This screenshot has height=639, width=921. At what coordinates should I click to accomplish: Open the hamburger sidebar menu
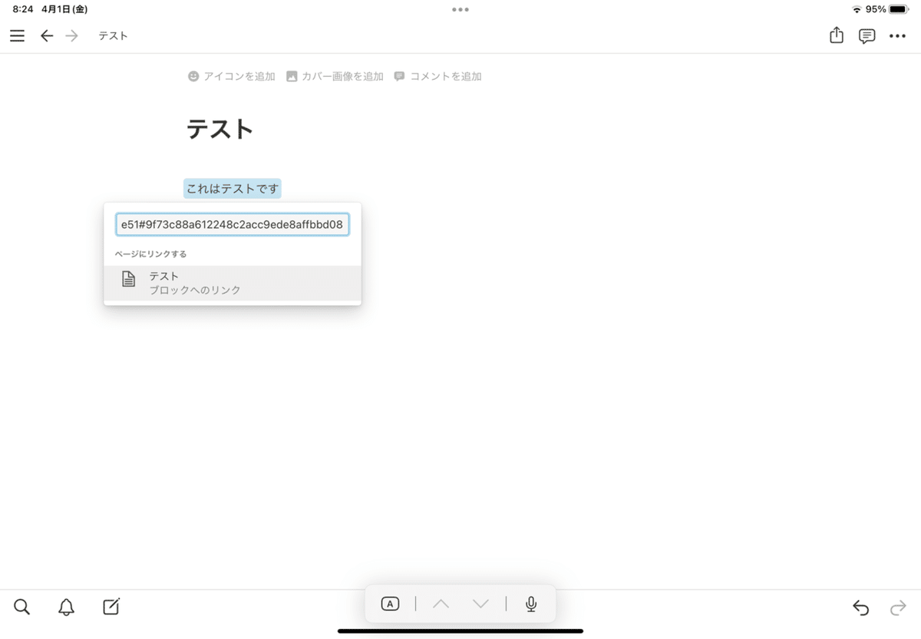[17, 36]
